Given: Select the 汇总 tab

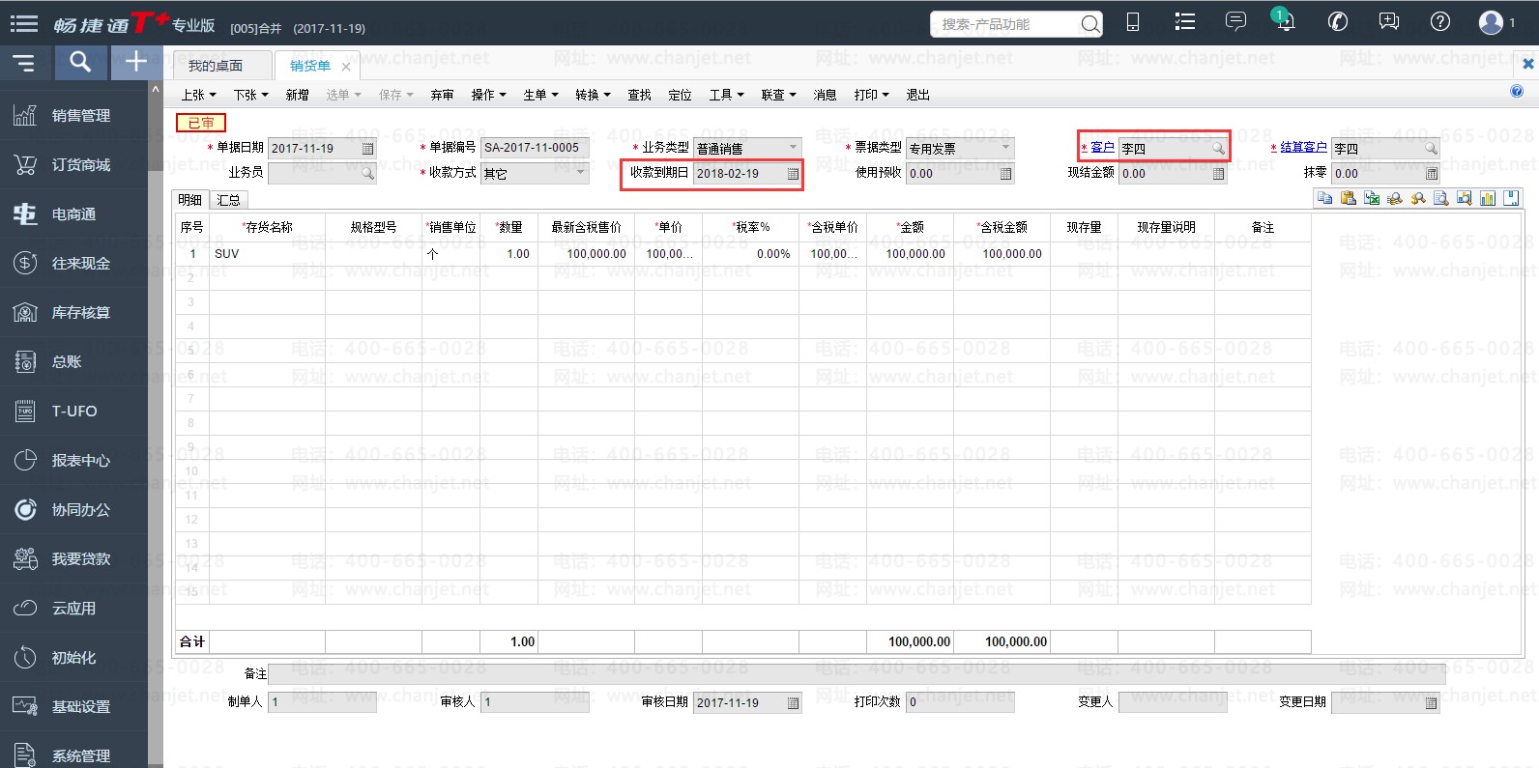Looking at the screenshot, I should pos(229,200).
